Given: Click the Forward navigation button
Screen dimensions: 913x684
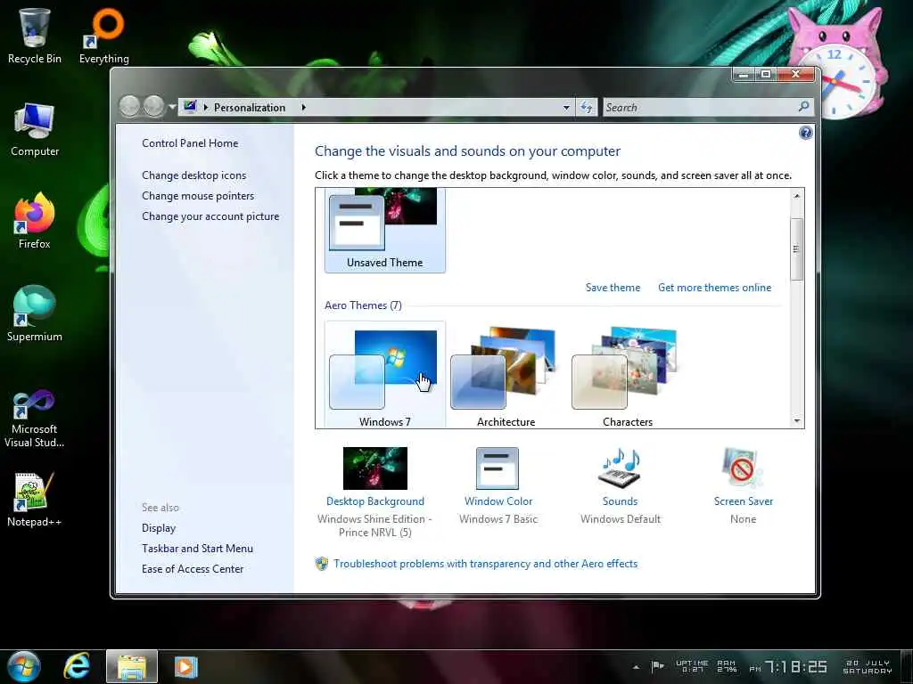Looking at the screenshot, I should click(x=153, y=107).
